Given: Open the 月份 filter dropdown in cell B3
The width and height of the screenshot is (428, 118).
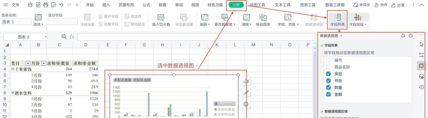Looking at the screenshot, I should click(x=44, y=63).
